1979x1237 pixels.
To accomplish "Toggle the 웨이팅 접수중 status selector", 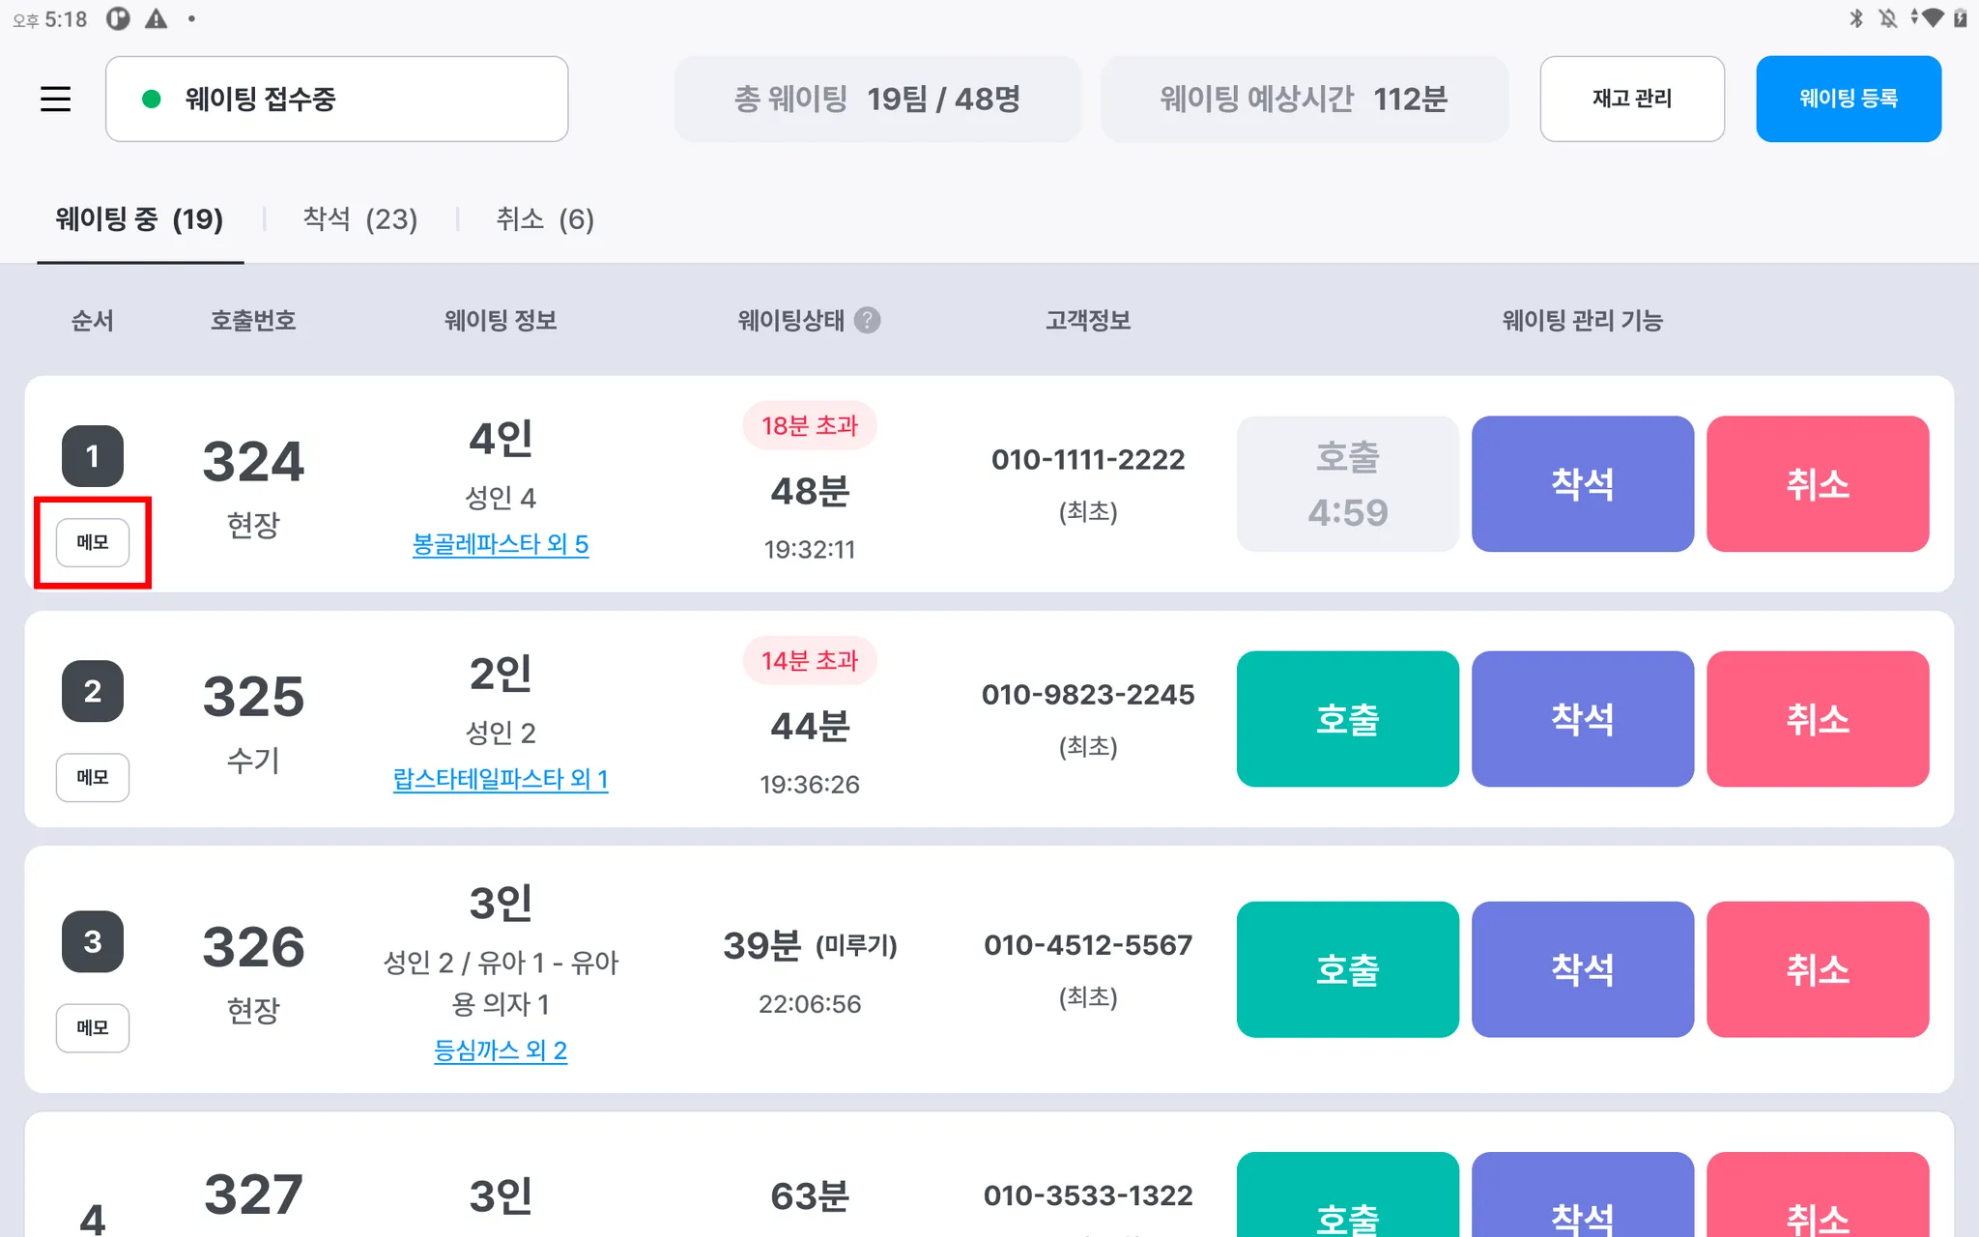I will (336, 99).
